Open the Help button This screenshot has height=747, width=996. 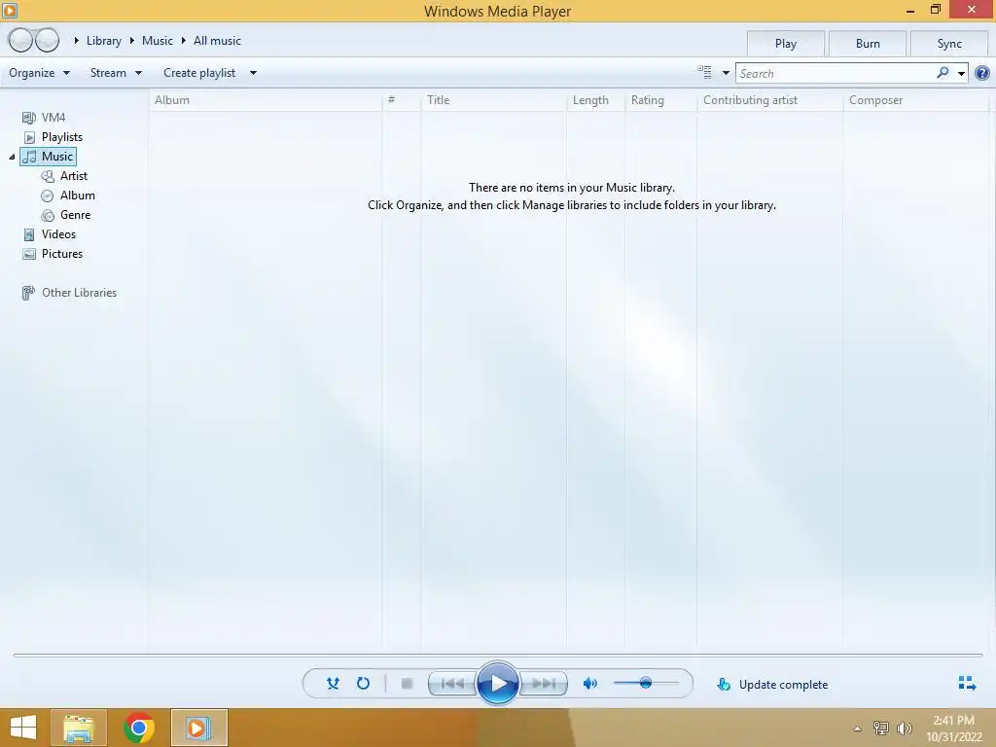[982, 73]
